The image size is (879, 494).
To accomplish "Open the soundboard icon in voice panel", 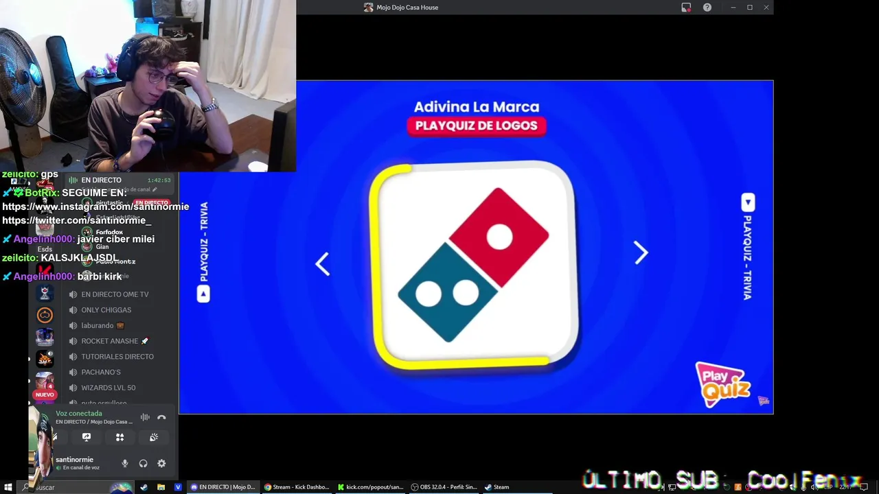I will coord(153,437).
